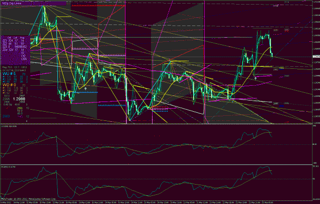Viewport: 320px width, 204px height.
Task: Click the large 1.2988 price readout
Action: click(19, 99)
